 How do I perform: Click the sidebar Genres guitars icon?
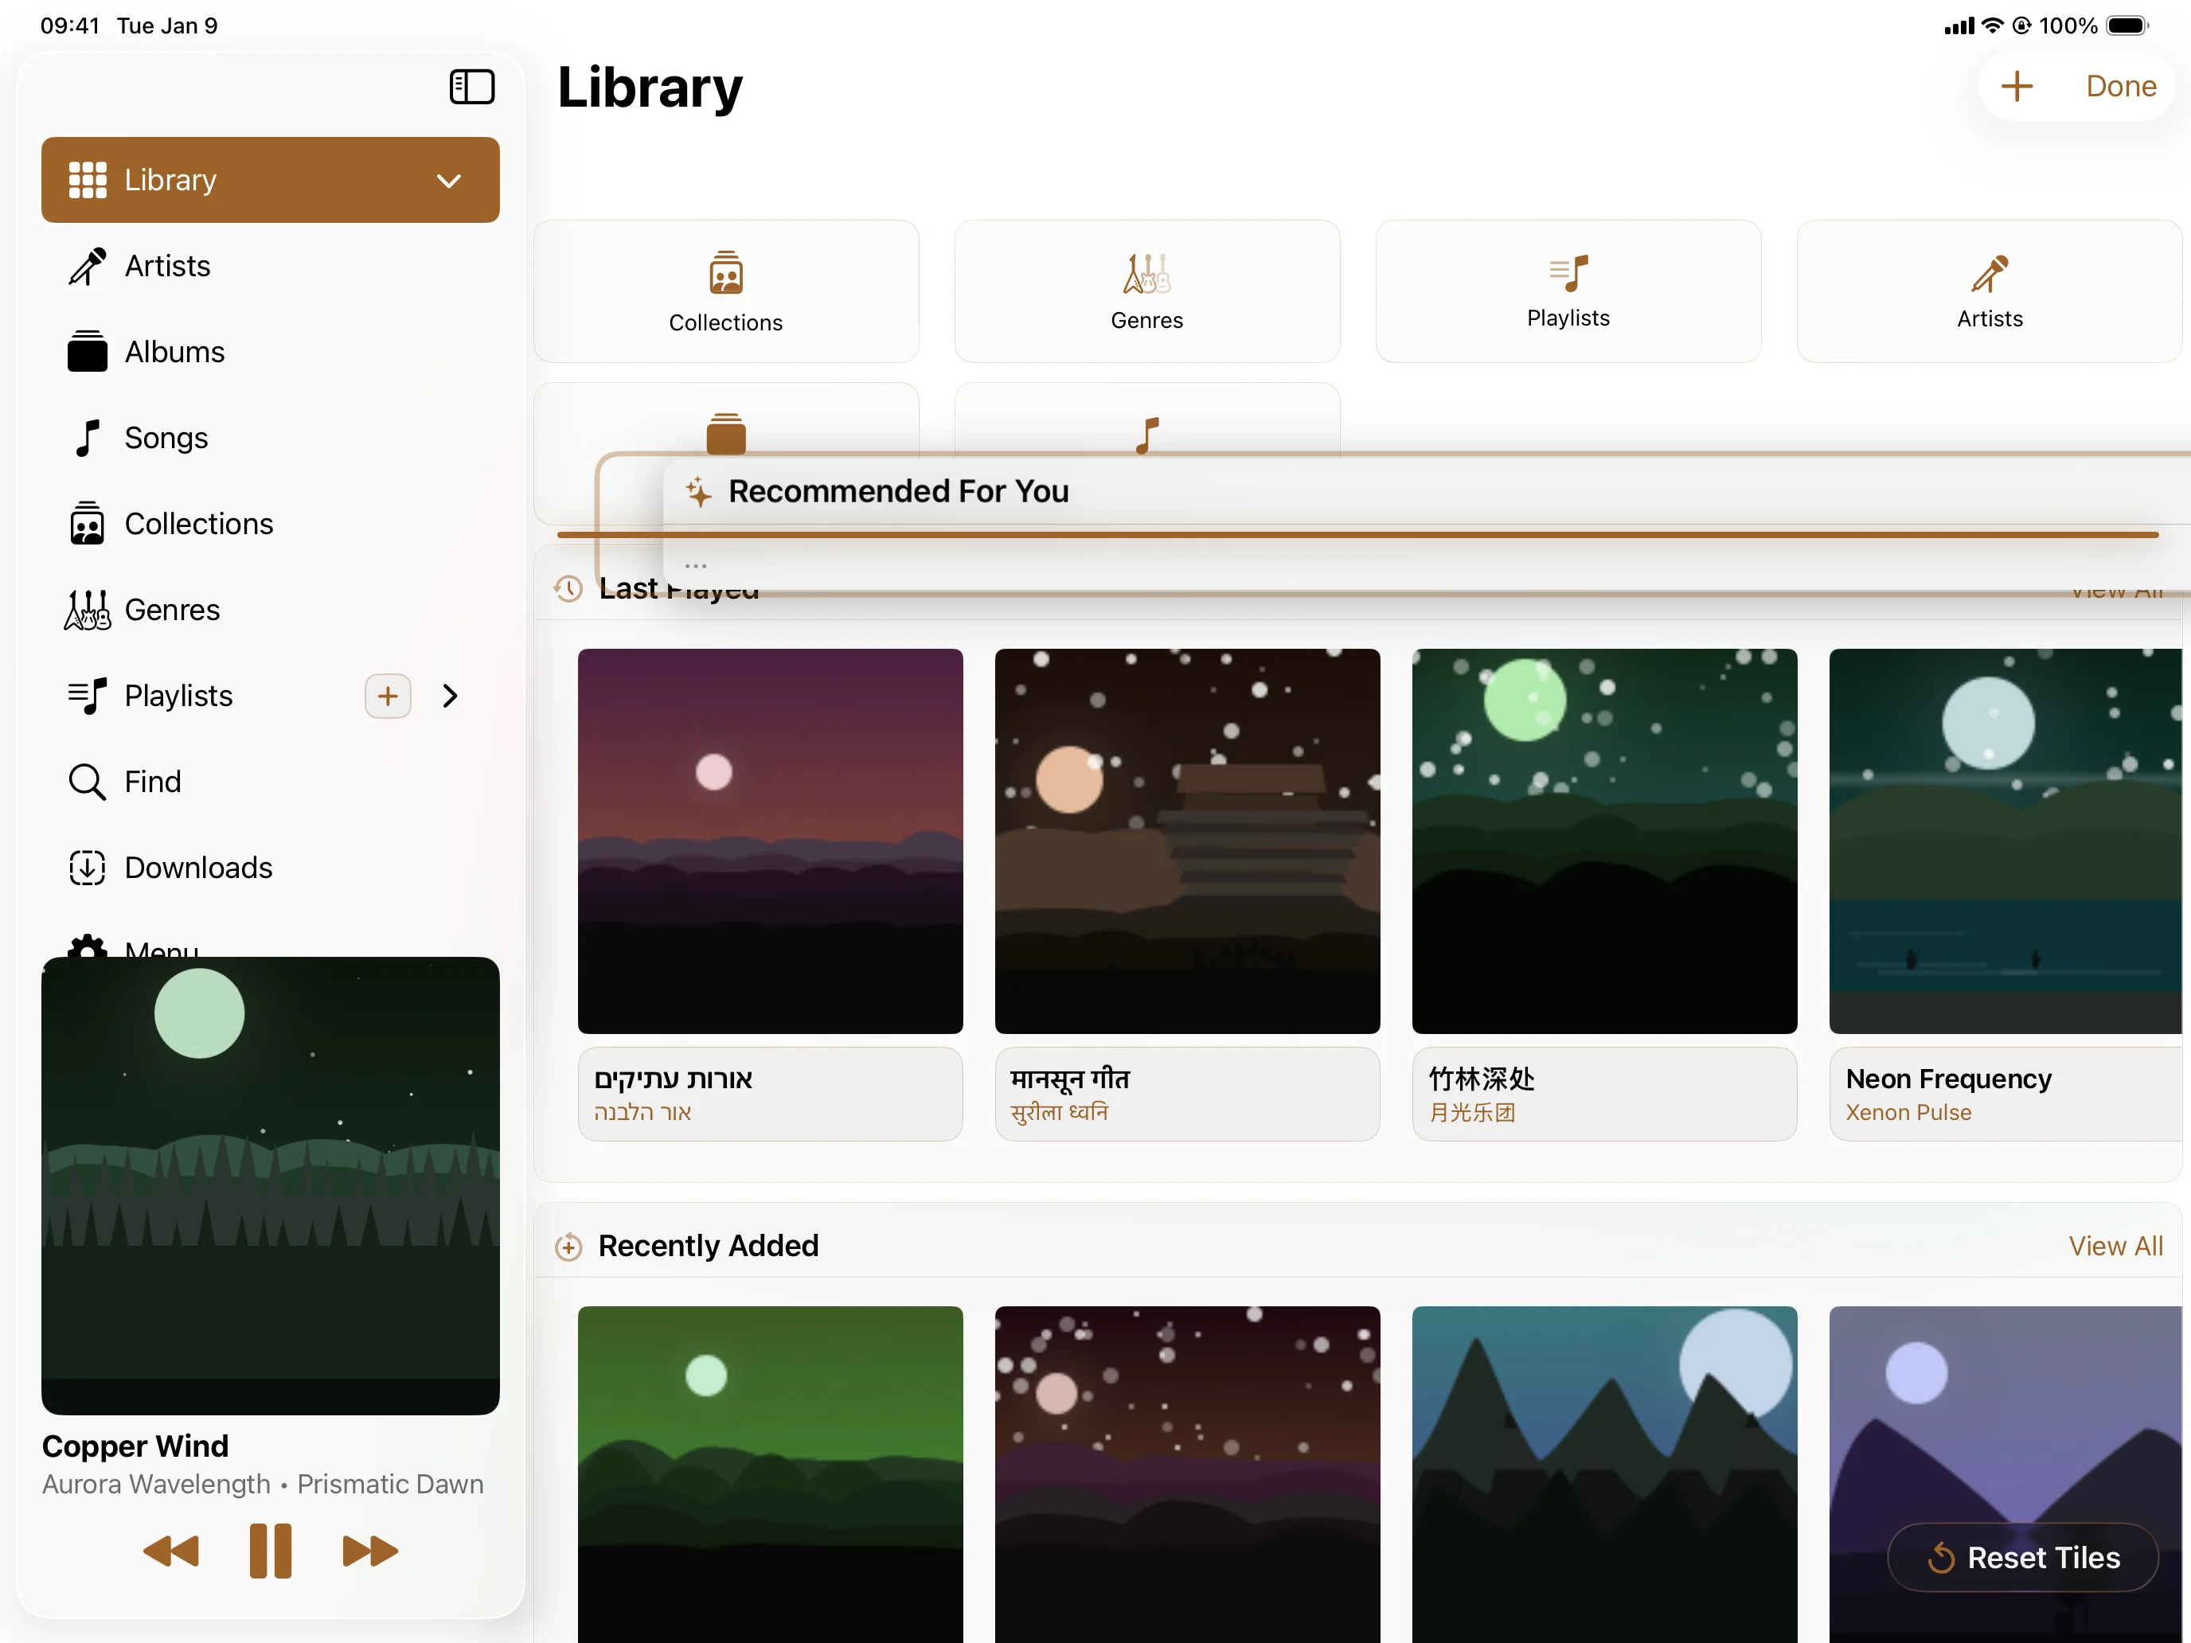(87, 610)
